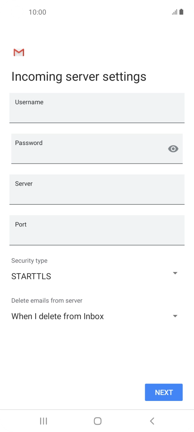Click the clock showing 10:00
The image size is (194, 432).
tap(38, 12)
